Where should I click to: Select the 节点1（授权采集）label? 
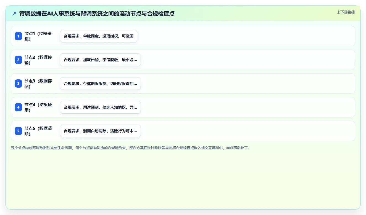(x=38, y=36)
